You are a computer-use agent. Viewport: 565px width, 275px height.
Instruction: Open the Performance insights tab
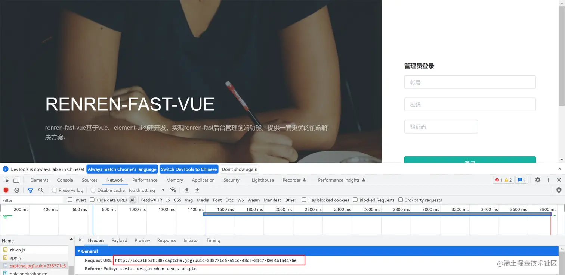342,180
